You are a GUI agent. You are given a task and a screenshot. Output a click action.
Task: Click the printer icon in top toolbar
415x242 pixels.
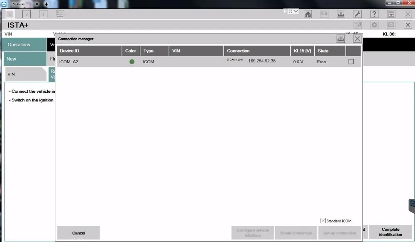341,14
